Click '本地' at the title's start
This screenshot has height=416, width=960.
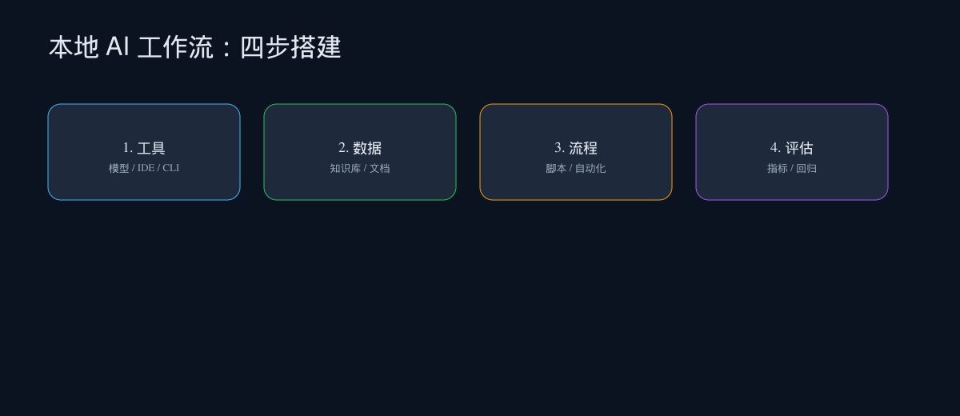click(x=74, y=47)
